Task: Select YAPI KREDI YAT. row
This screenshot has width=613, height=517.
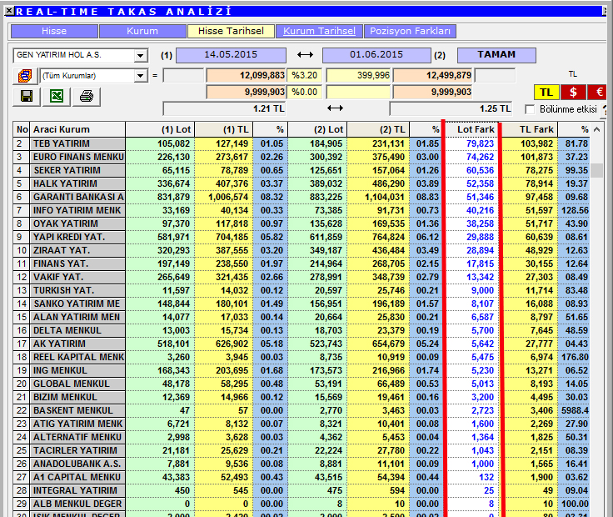Action: pyautogui.click(x=301, y=237)
